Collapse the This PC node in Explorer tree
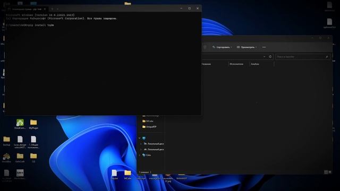 (140, 138)
